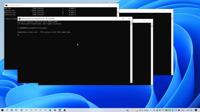Maximize the rightmost background window
Image resolution: width=200 pixels, height=112 pixels.
(164, 11)
